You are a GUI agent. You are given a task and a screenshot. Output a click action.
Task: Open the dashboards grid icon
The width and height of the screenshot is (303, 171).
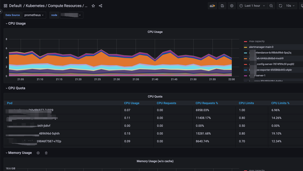[x=5, y=6]
